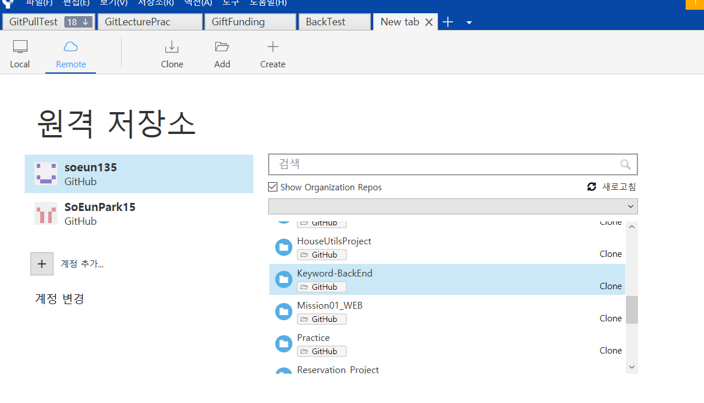
Task: Select the New tab label
Action: click(x=400, y=22)
